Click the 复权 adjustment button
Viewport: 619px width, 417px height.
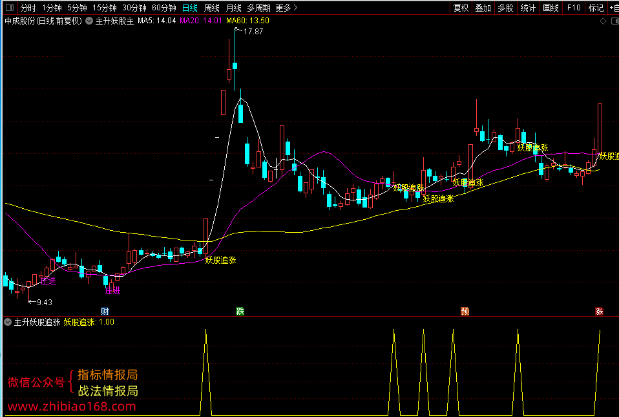461,8
